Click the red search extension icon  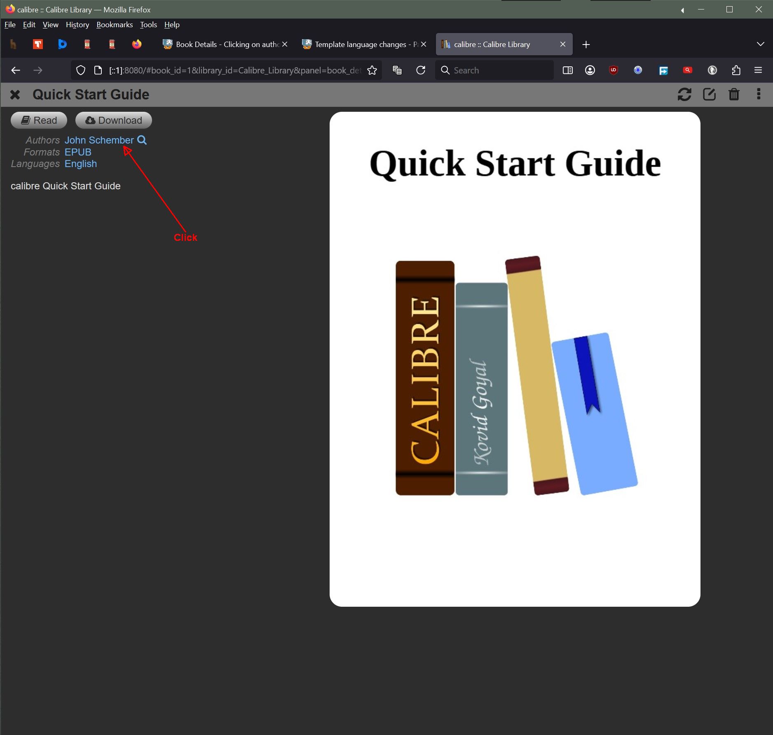click(x=688, y=71)
